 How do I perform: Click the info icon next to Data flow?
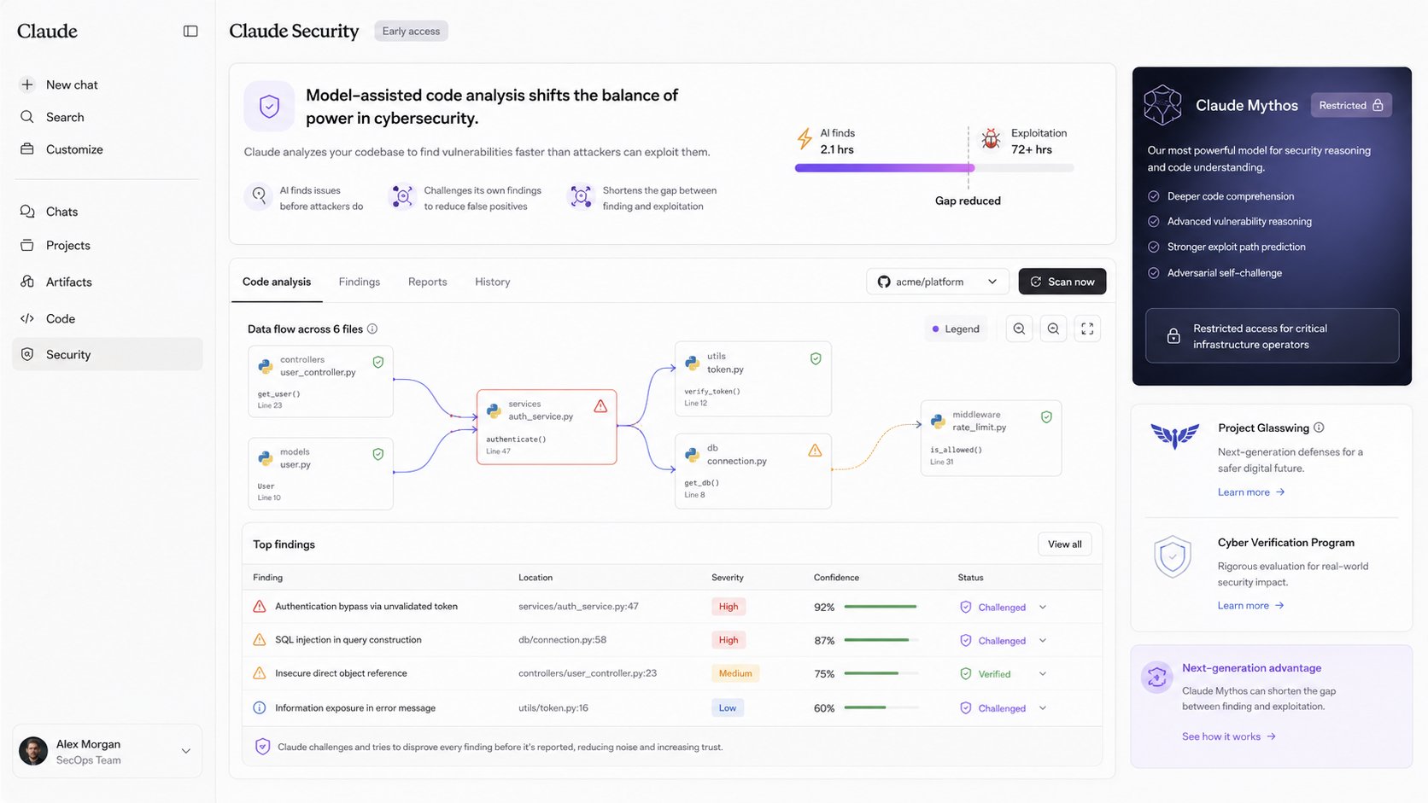pyautogui.click(x=372, y=329)
